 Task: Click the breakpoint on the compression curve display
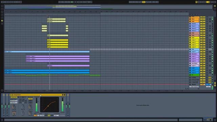coord(48,106)
